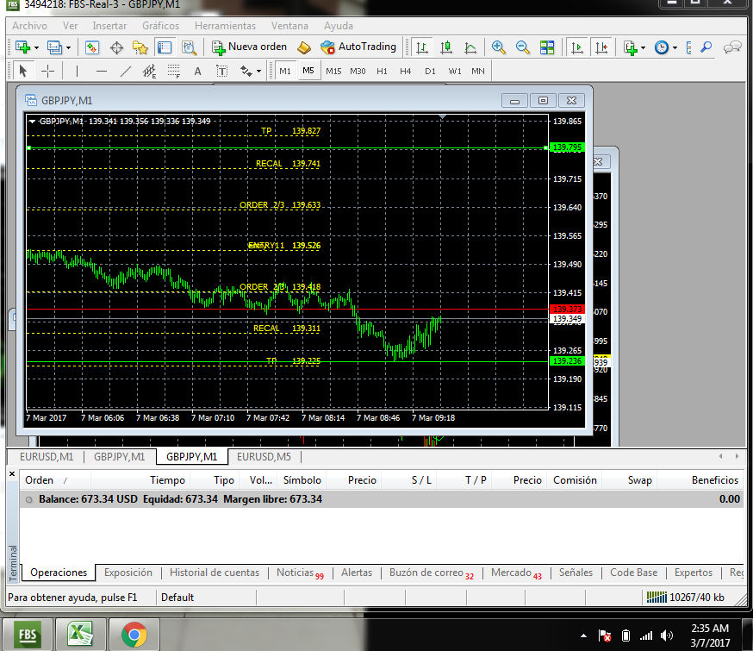This screenshot has height=651, width=753.
Task: Launch MetaEditor from the yellow book icon
Action: pyautogui.click(x=304, y=47)
